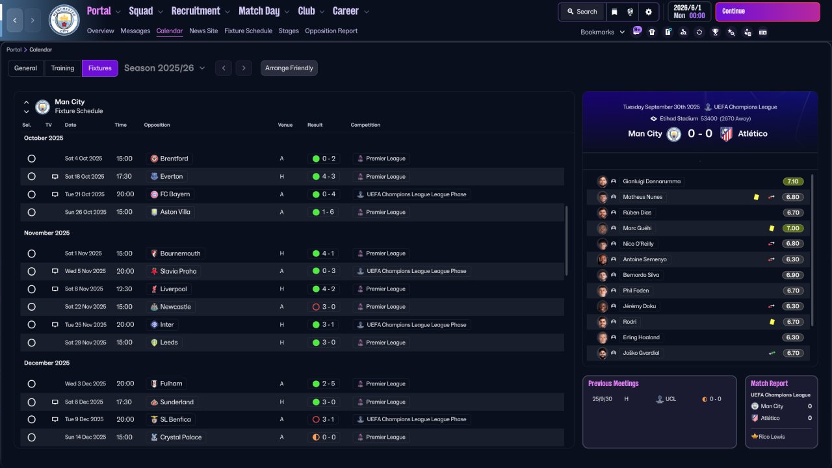The height and width of the screenshot is (468, 832).
Task: Click the 1 - 6 result for Aston Villa
Action: 324,212
